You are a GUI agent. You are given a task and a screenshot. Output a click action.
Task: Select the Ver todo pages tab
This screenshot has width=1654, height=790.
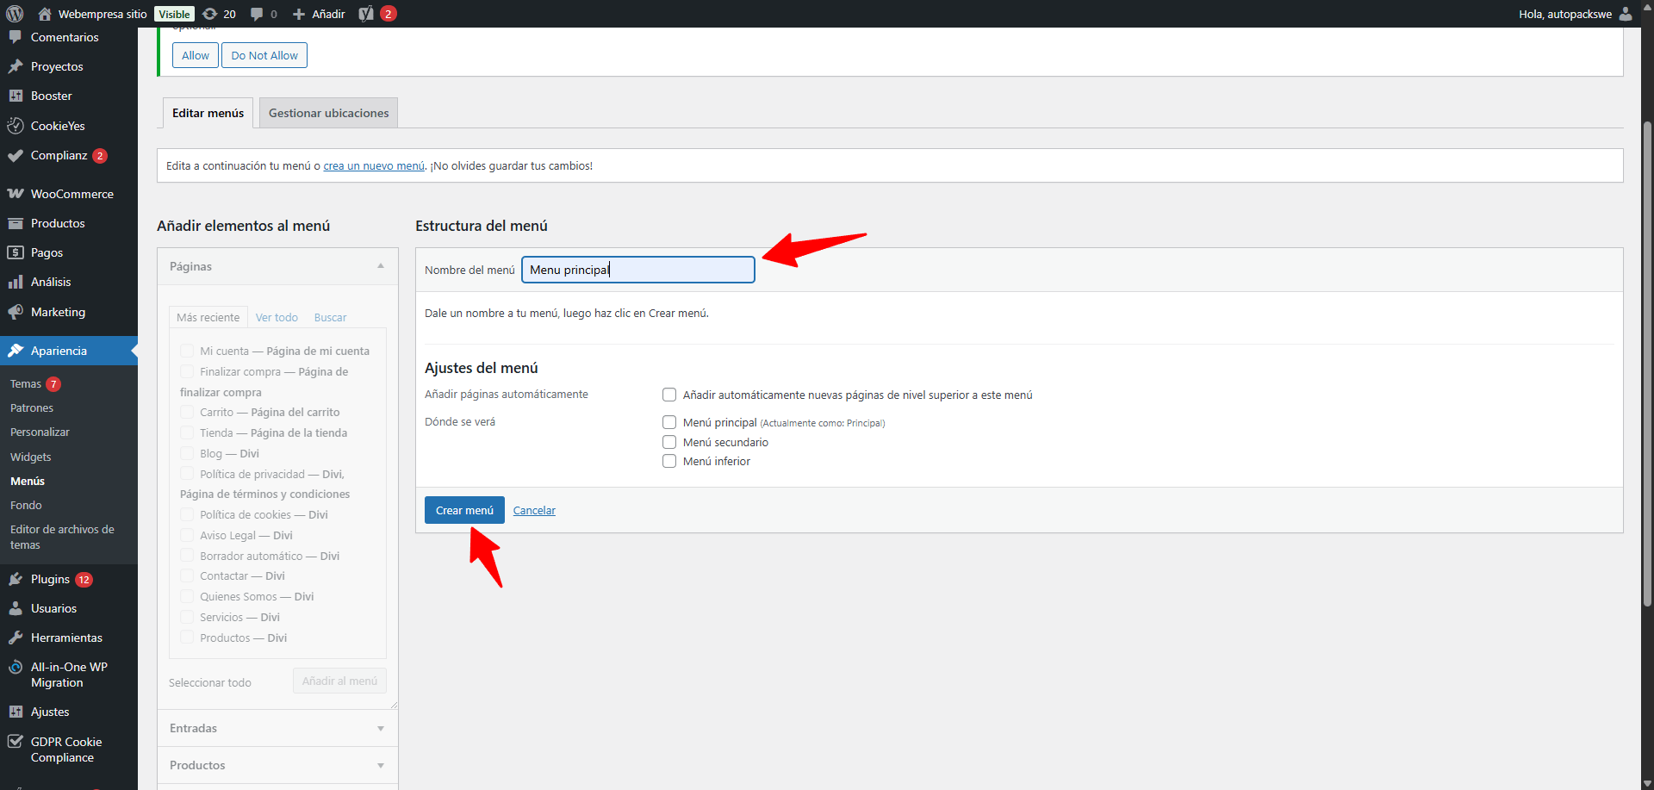[277, 317]
